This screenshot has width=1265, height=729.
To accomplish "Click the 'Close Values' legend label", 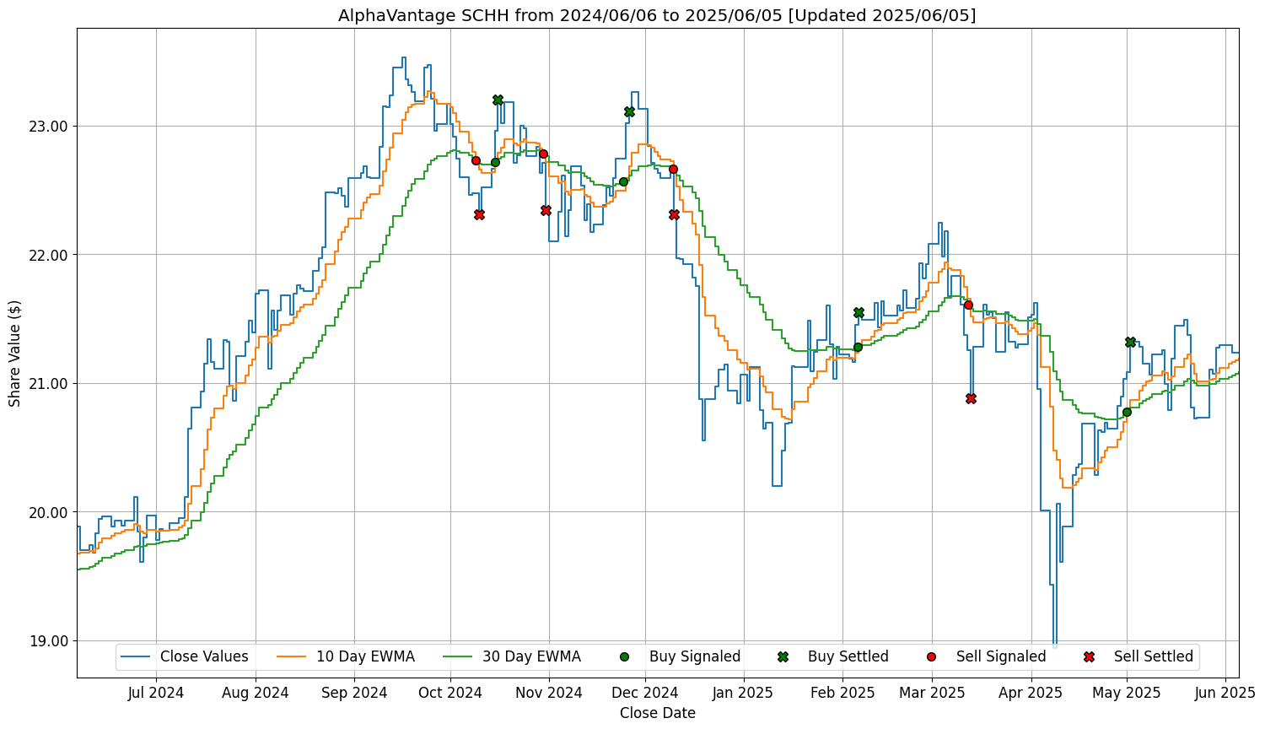I will pyautogui.click(x=204, y=656).
